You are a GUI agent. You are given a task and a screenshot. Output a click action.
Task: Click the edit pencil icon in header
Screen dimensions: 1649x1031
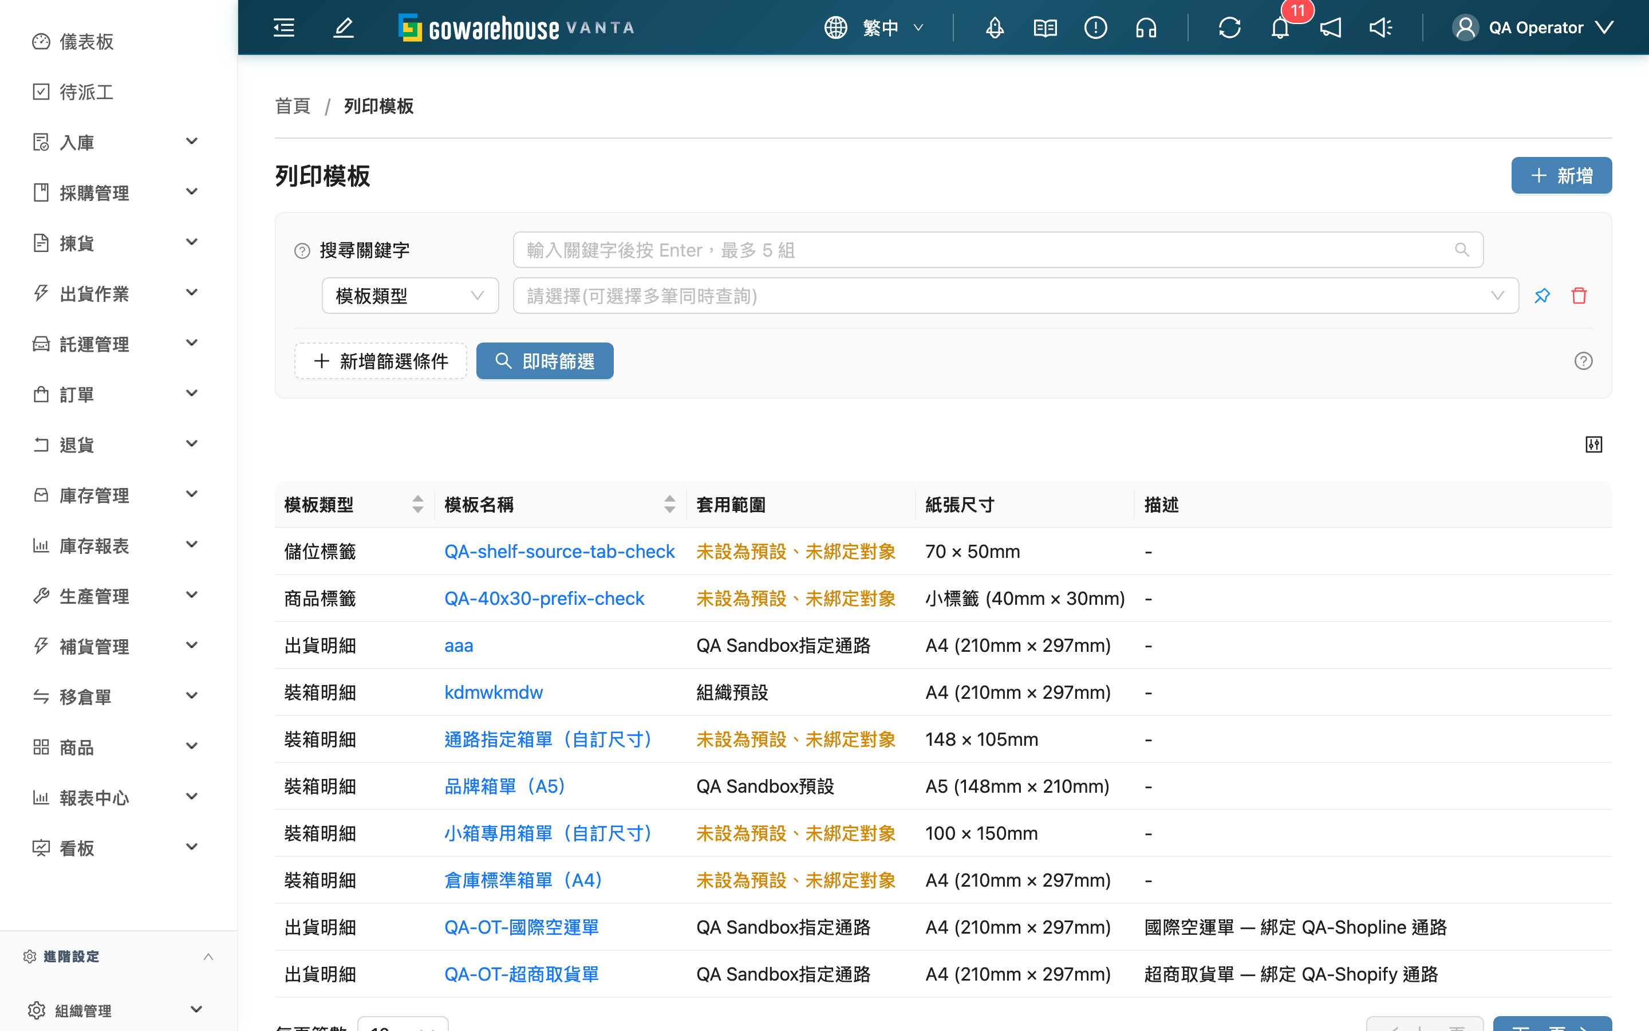pyautogui.click(x=344, y=28)
